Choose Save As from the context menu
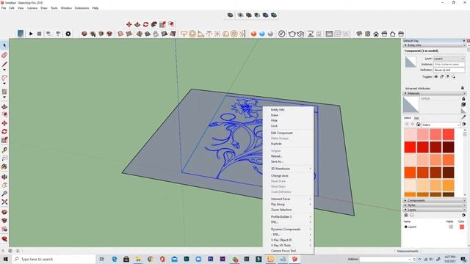 coord(289,161)
